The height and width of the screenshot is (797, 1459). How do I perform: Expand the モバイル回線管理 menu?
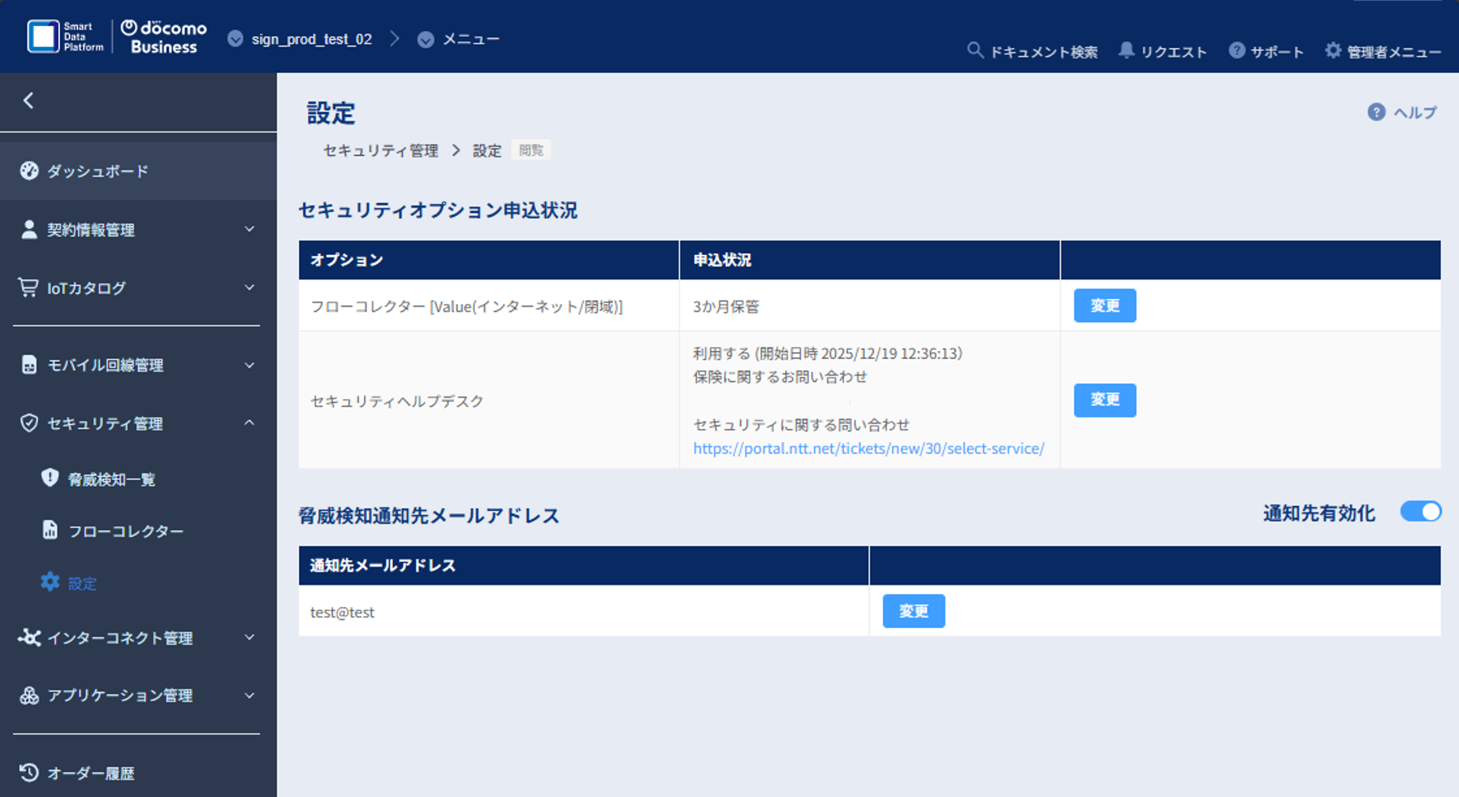click(106, 365)
